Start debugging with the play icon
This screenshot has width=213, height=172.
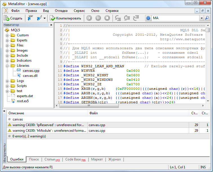(89, 18)
